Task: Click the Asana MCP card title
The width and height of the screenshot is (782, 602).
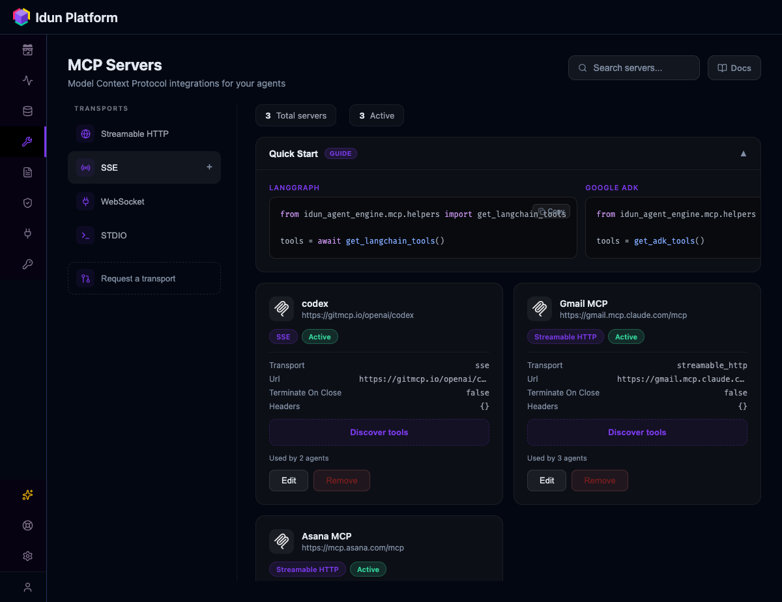Action: (326, 536)
